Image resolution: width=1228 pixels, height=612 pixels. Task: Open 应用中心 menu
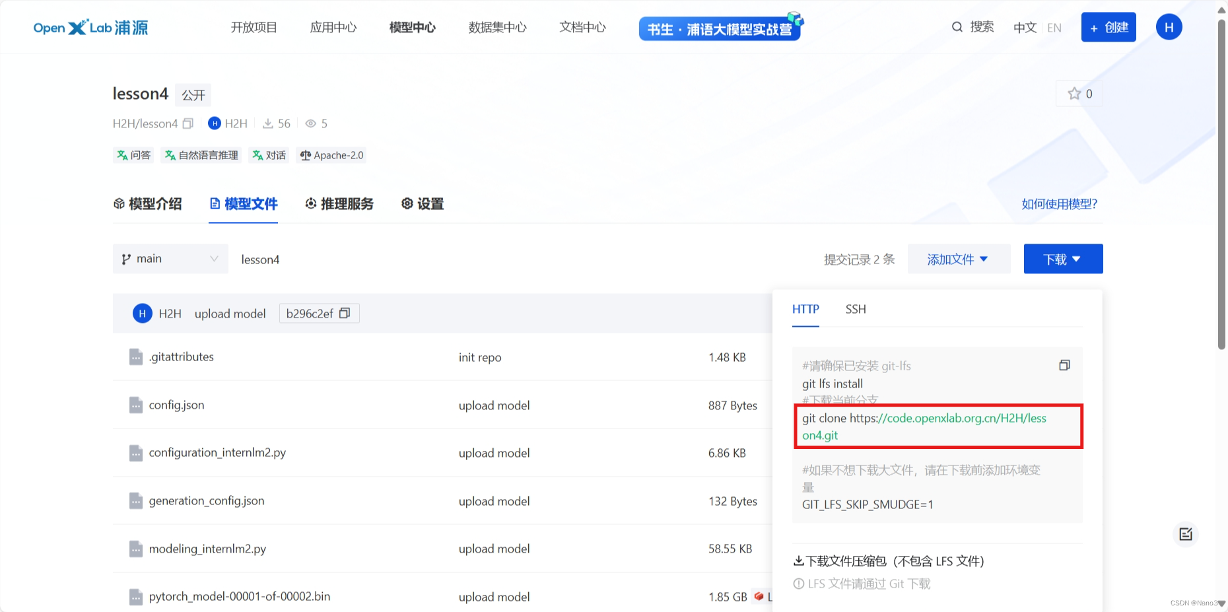tap(333, 27)
